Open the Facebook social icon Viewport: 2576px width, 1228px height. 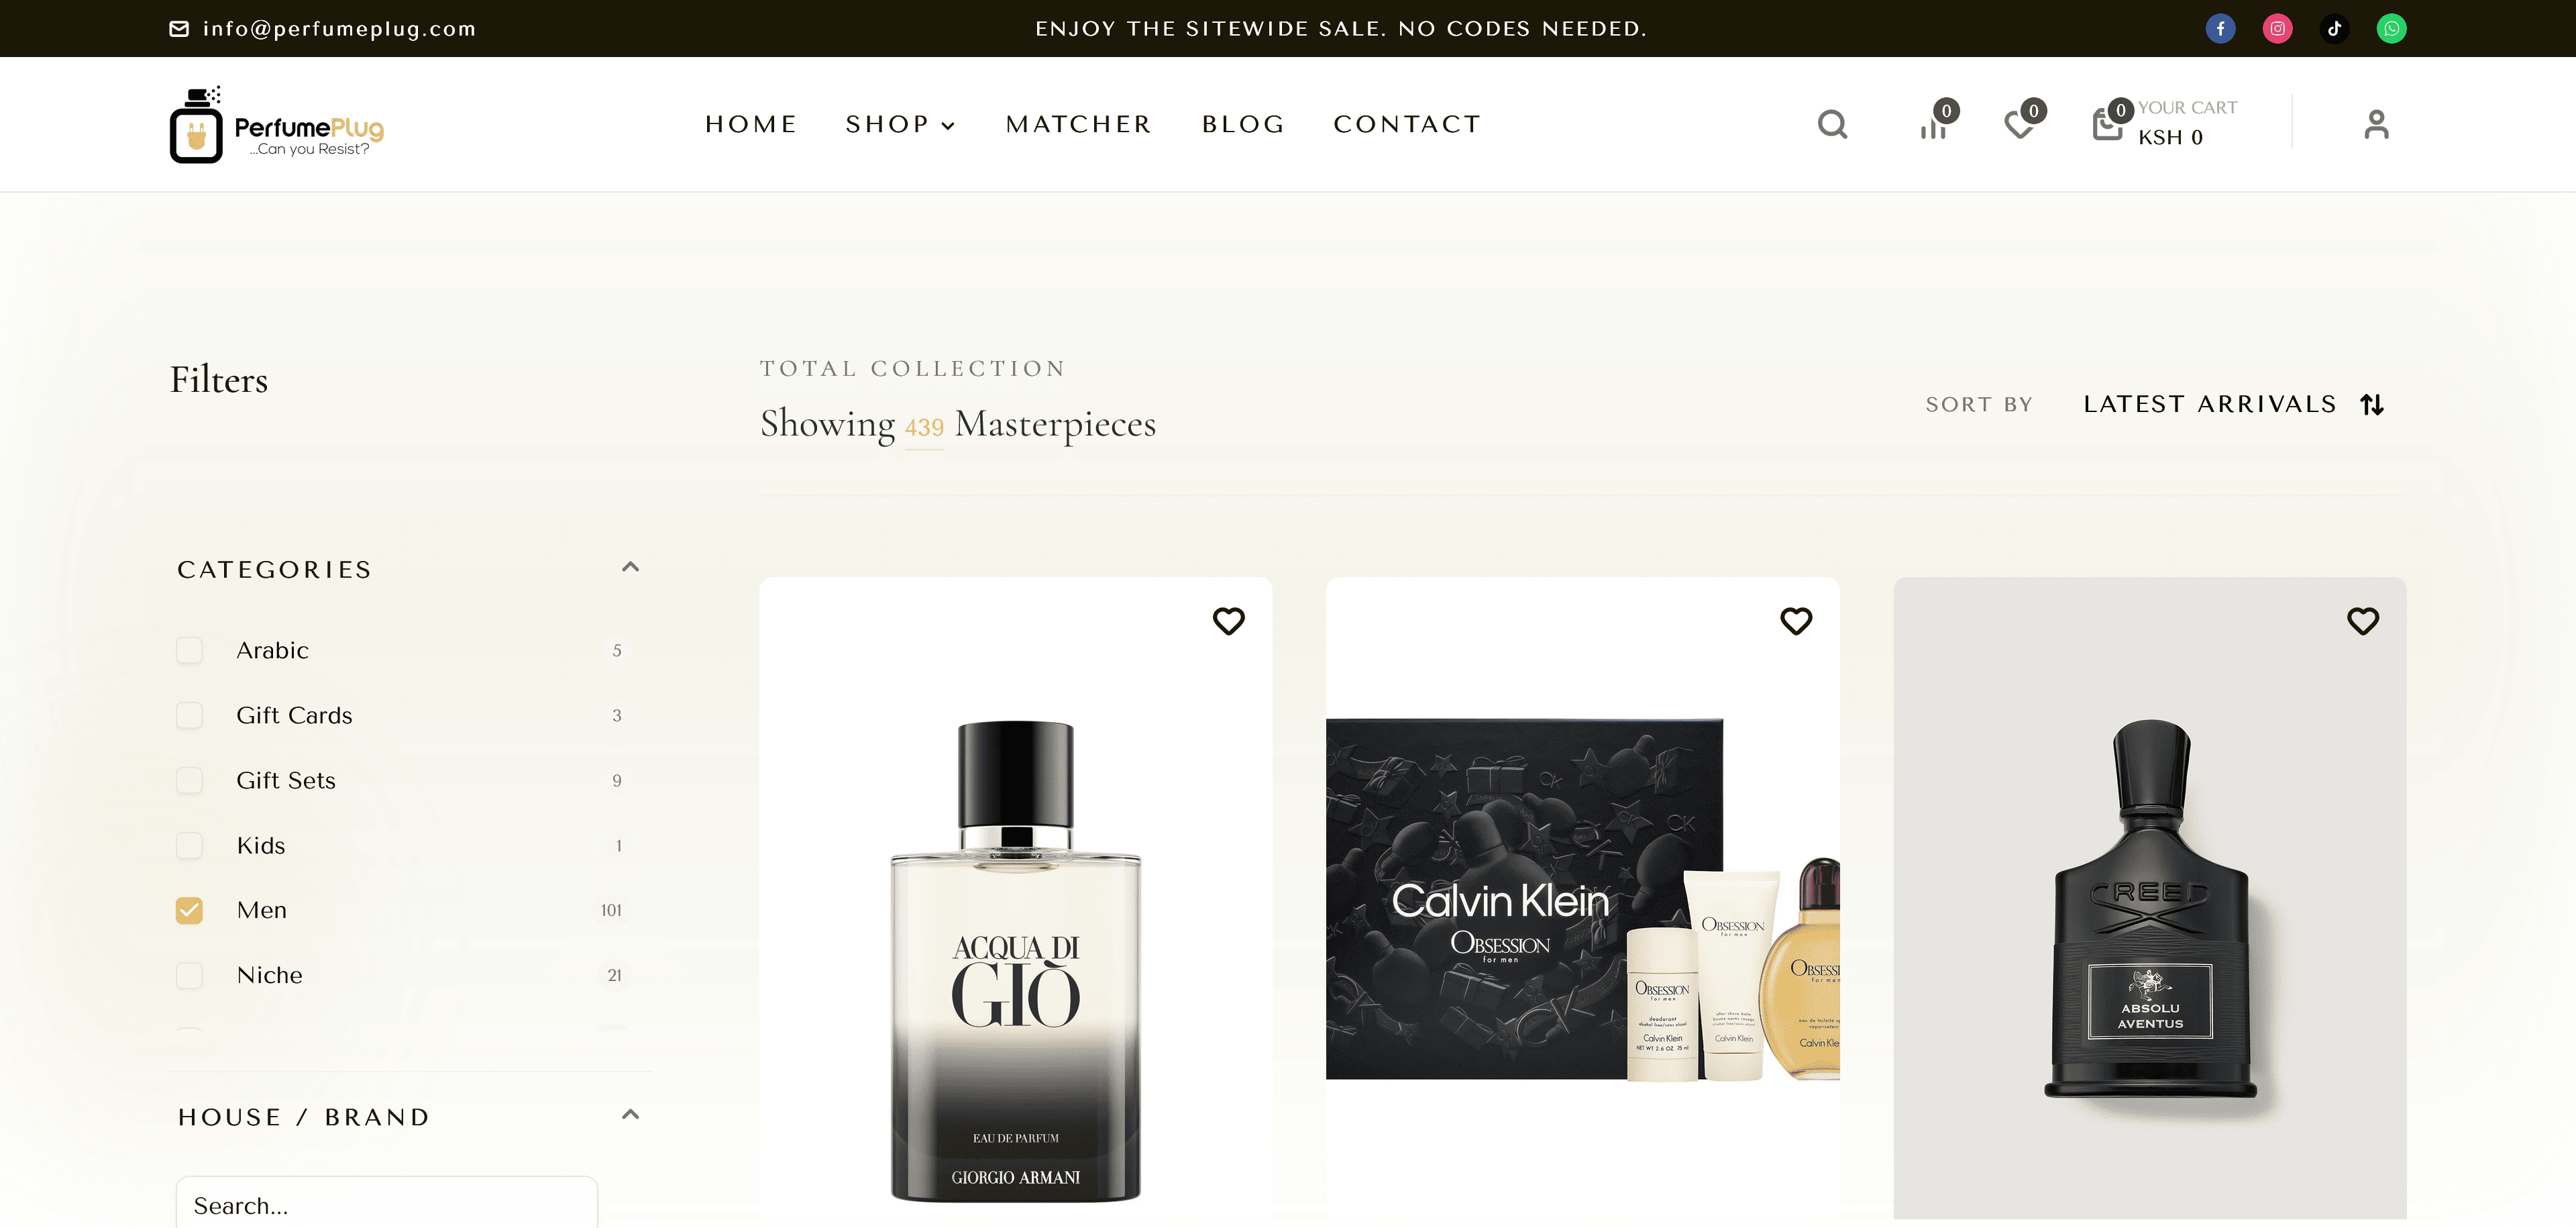2220,28
